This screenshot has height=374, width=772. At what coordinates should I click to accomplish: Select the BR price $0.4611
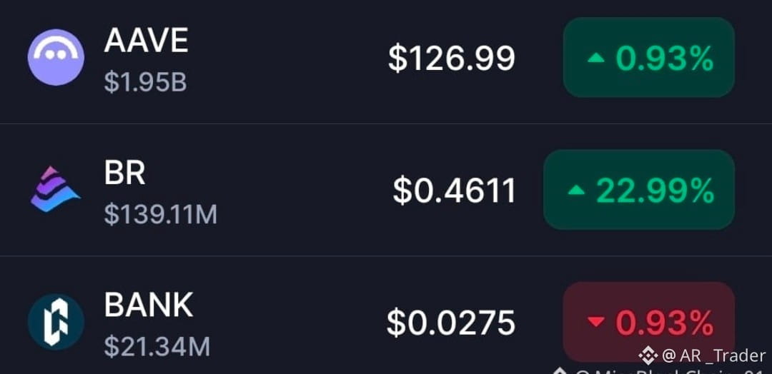454,191
